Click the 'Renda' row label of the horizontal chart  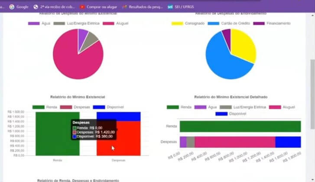coord(171,126)
